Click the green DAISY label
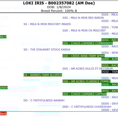 [x=4, y=88]
